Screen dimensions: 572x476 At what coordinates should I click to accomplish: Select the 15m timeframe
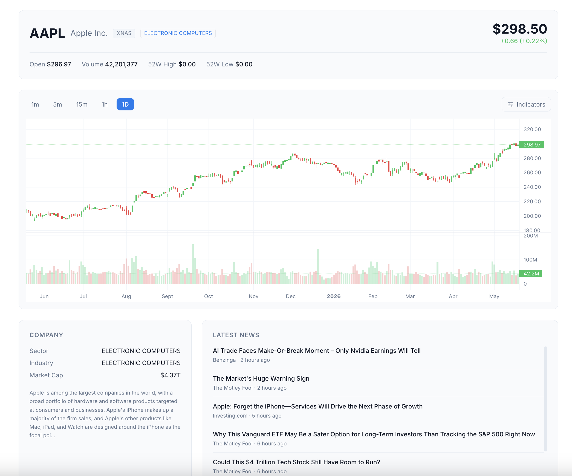coord(82,104)
